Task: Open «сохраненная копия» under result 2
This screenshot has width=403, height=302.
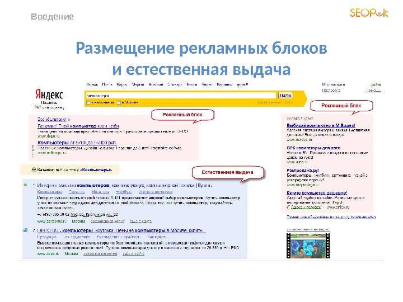Action: (100, 254)
